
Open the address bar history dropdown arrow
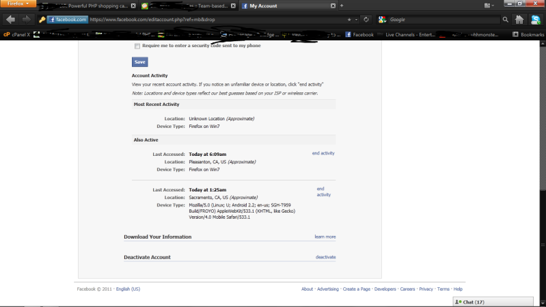point(356,20)
